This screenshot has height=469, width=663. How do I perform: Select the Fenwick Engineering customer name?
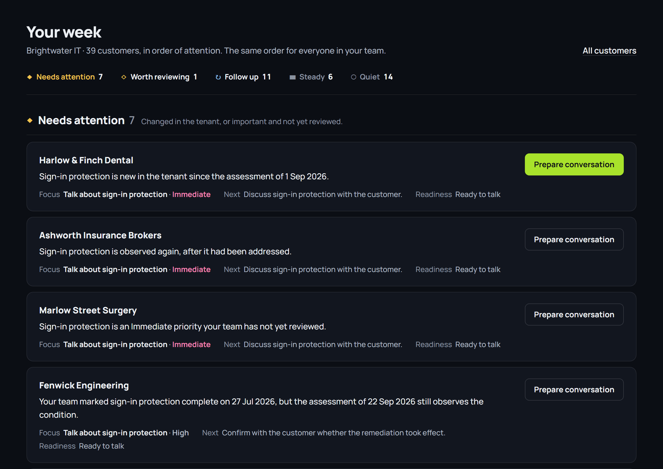[84, 385]
